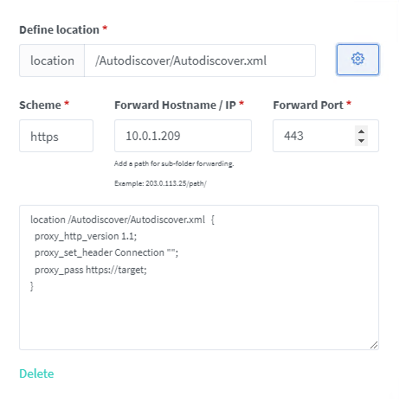
Task: Click the textarea resize grip icon
Action: coord(374,345)
